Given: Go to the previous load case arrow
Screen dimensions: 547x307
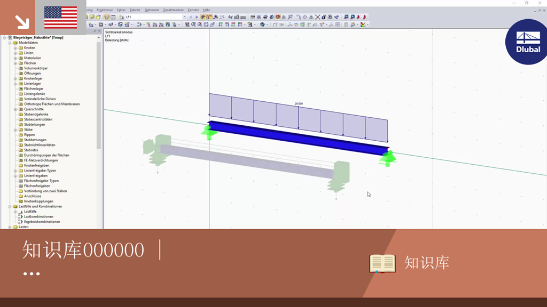Looking at the screenshot, I should coord(191,17).
